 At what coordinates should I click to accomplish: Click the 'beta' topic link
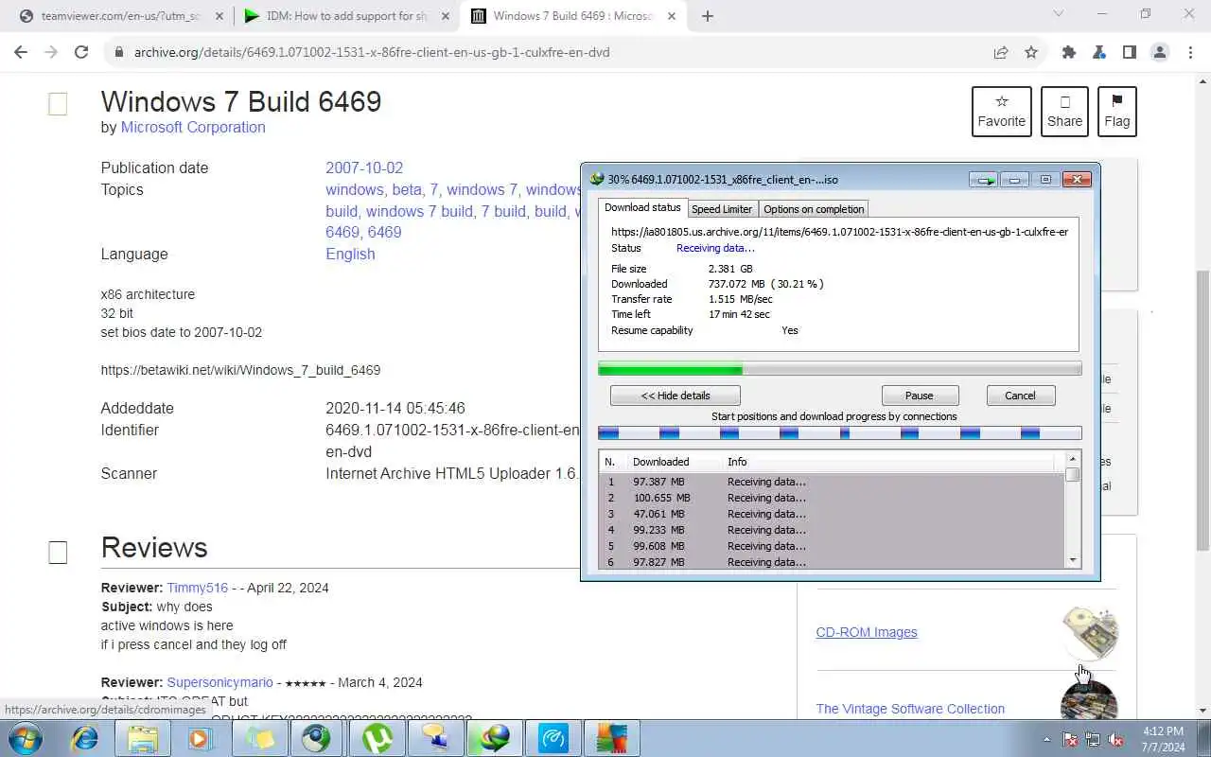pos(407,189)
